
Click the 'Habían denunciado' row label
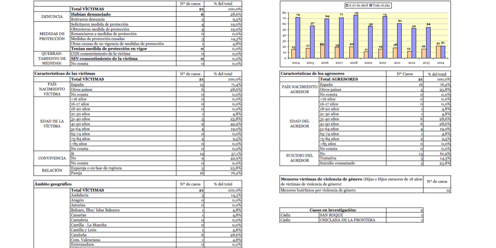tap(91, 14)
